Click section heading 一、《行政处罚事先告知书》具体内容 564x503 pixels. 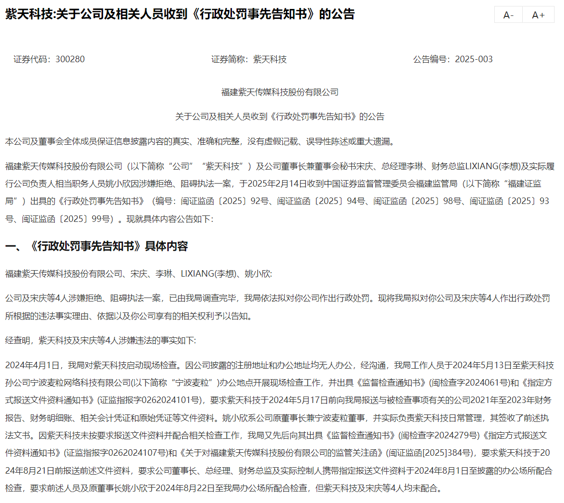(97, 246)
